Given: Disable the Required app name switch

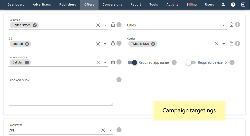Looking at the screenshot, I should click(132, 62).
